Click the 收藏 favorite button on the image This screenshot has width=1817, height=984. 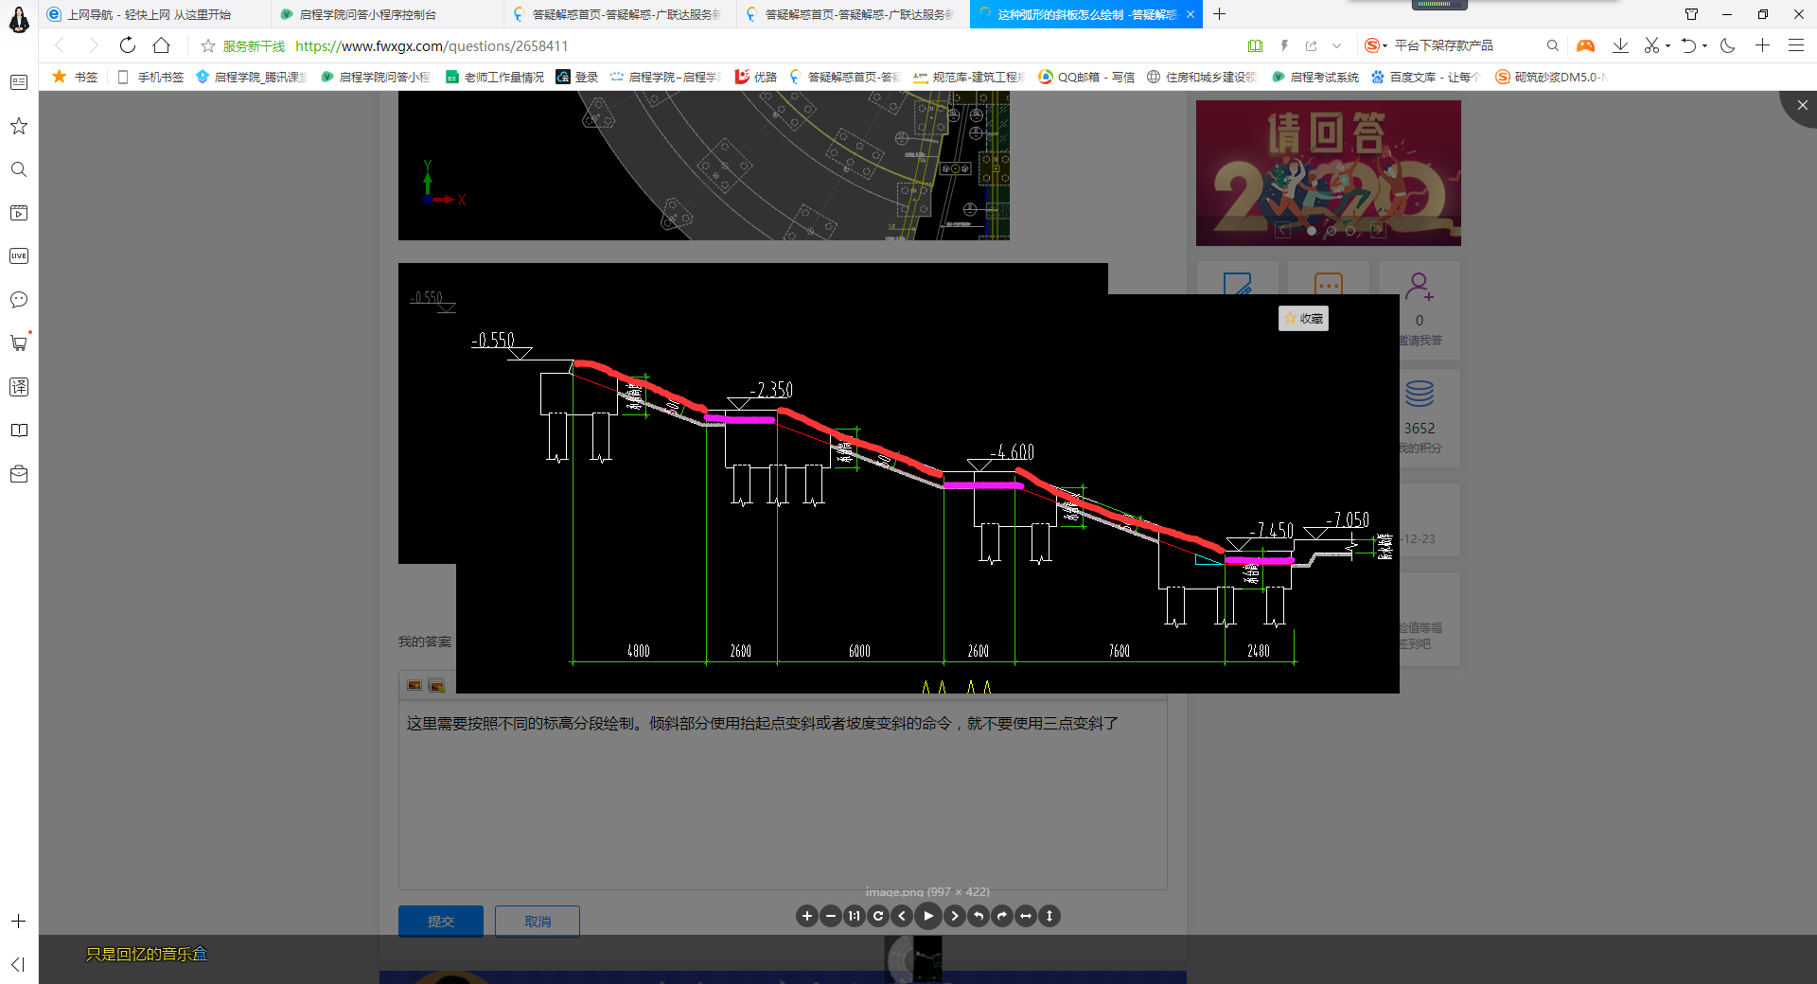point(1303,319)
